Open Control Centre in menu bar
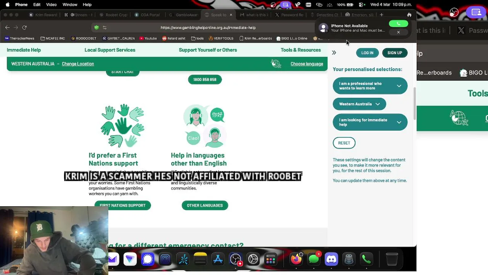The width and height of the screenshot is (488, 275). click(361, 5)
